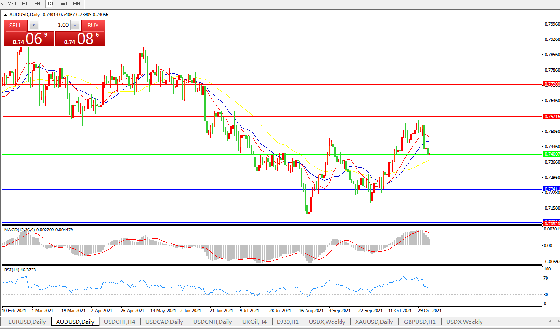The height and width of the screenshot is (329, 560).
Task: Open the UKOil,H4 chart tab
Action: pos(254,322)
